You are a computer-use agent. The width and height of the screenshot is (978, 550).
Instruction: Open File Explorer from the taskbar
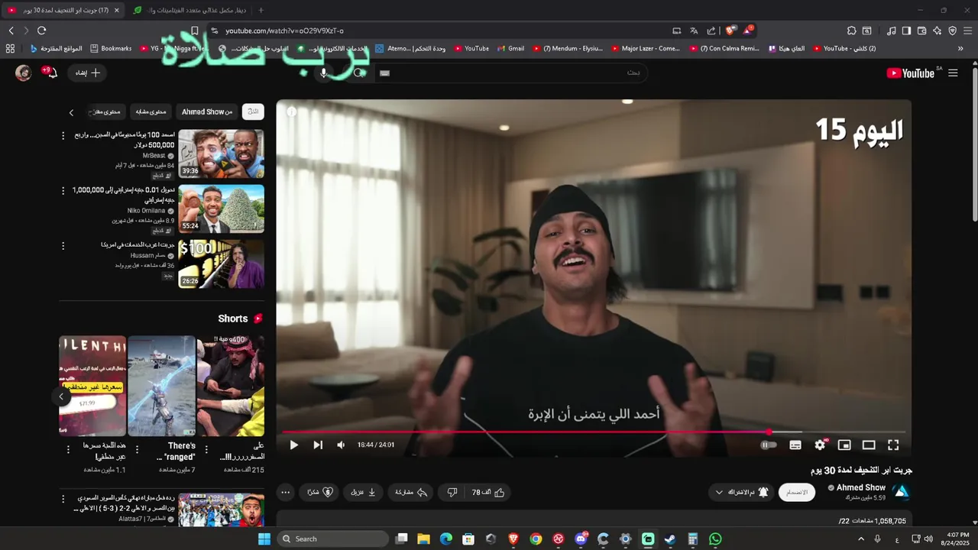(423, 539)
